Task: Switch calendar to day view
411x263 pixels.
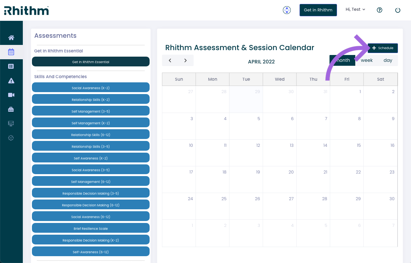Action: (x=388, y=61)
